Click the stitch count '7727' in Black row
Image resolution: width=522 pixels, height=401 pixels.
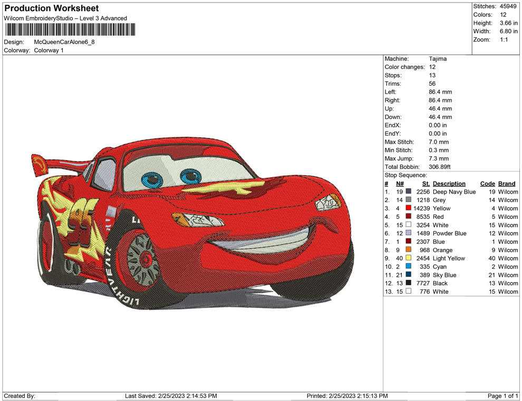click(x=423, y=283)
